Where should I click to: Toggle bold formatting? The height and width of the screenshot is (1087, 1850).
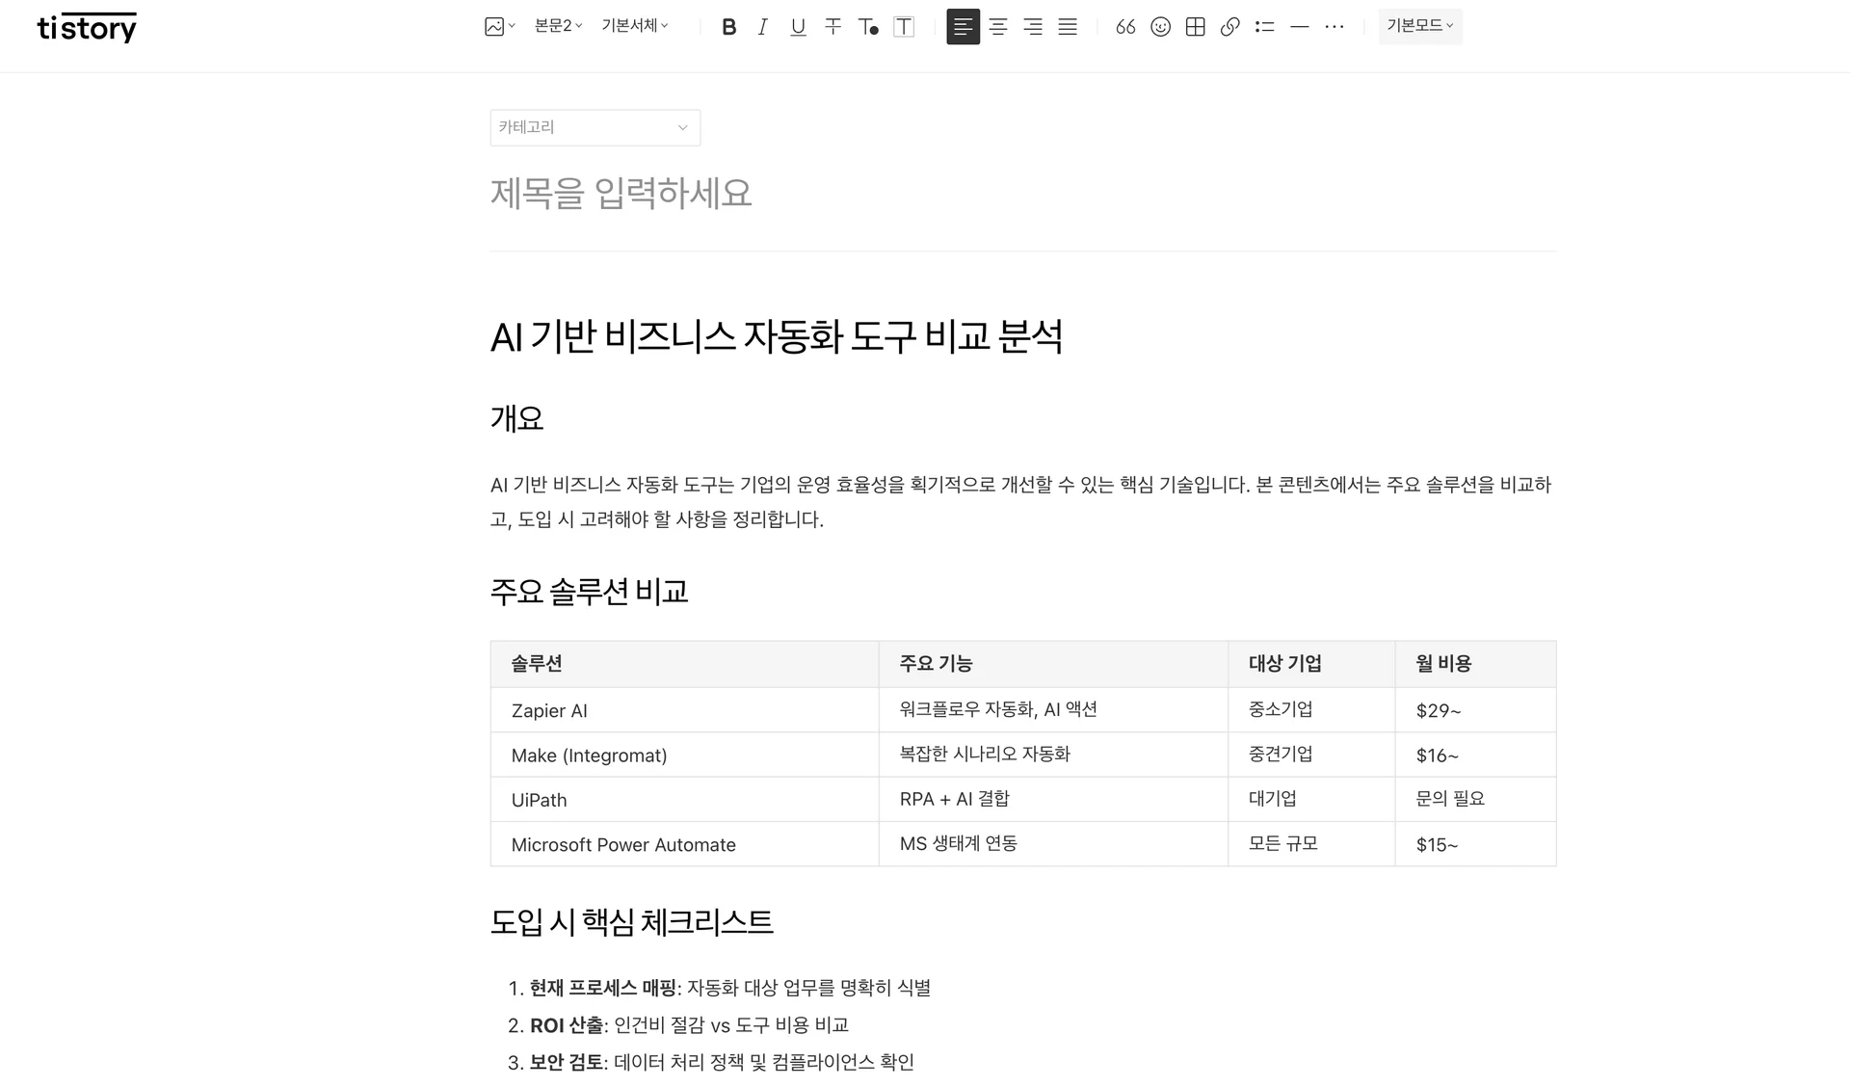[728, 27]
